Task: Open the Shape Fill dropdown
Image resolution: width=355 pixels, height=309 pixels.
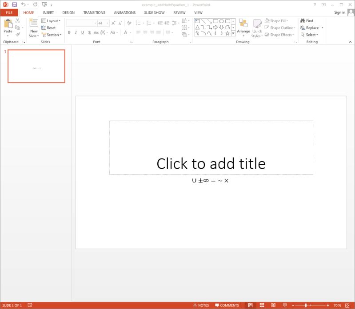Action: click(277, 21)
